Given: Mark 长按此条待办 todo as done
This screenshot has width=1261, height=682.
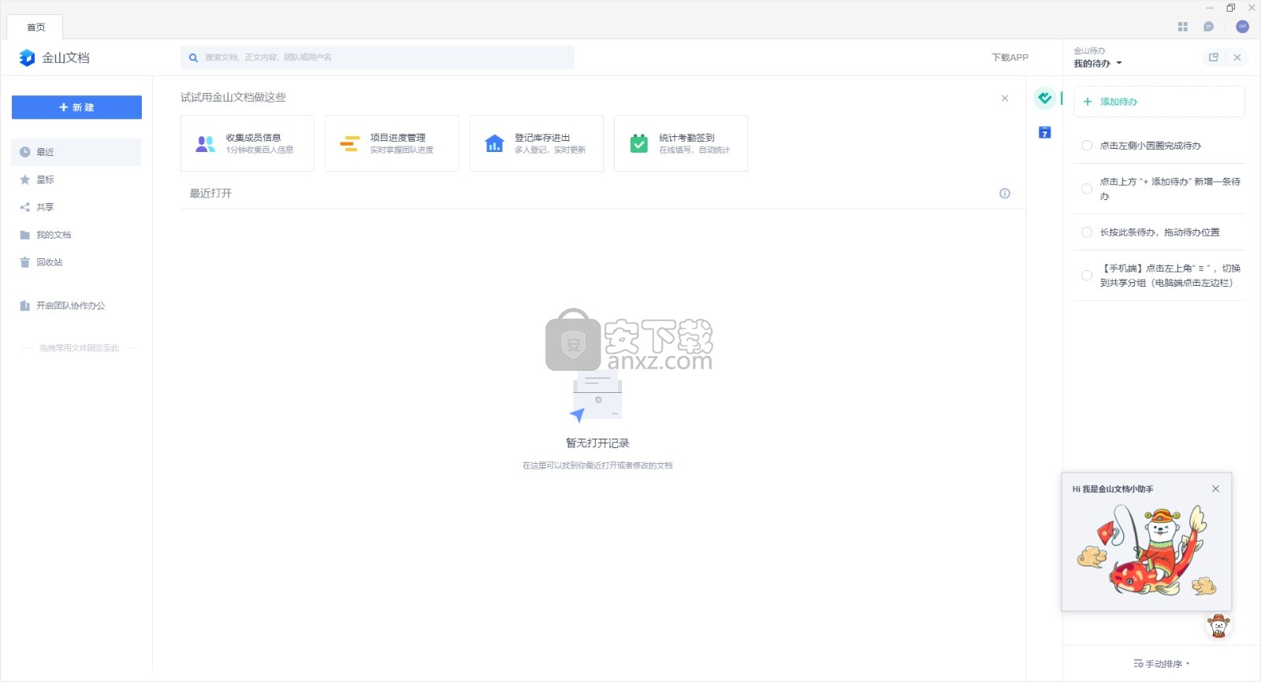Looking at the screenshot, I should point(1087,232).
